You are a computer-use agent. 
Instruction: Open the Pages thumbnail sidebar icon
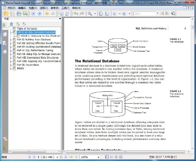[x=5, y=34]
